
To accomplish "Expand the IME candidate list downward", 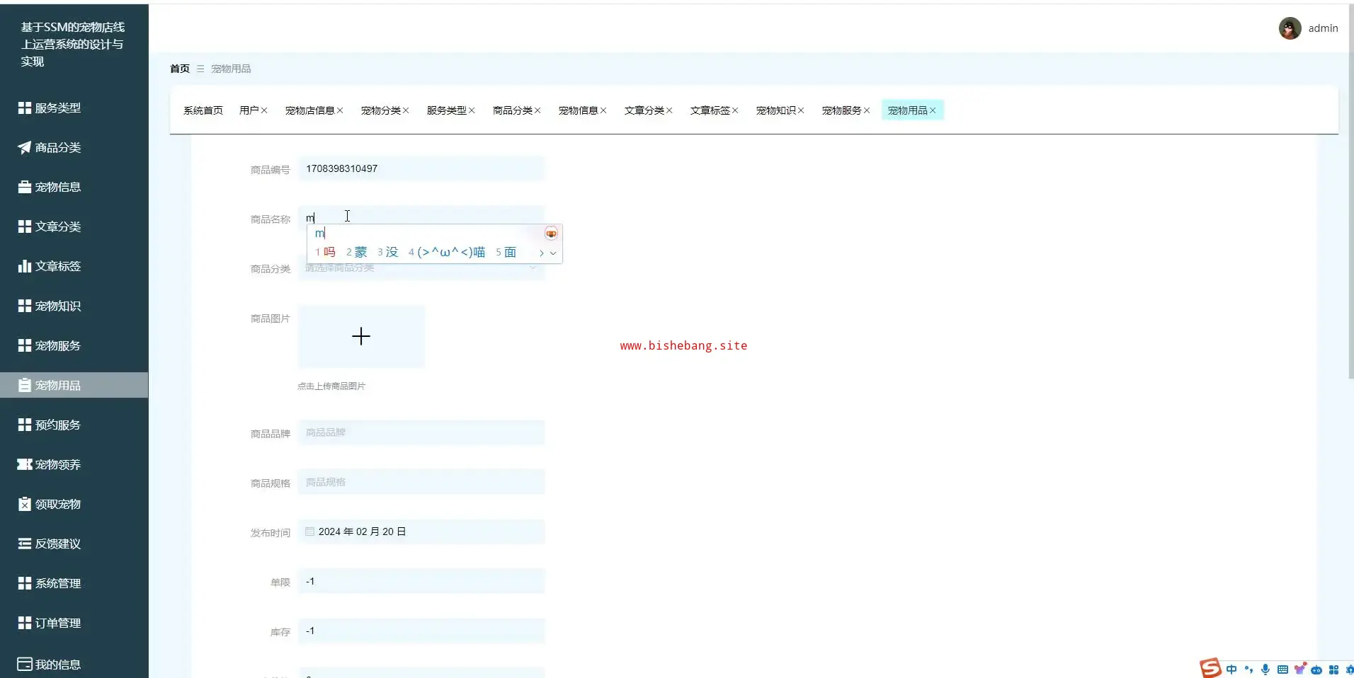I will click(553, 253).
